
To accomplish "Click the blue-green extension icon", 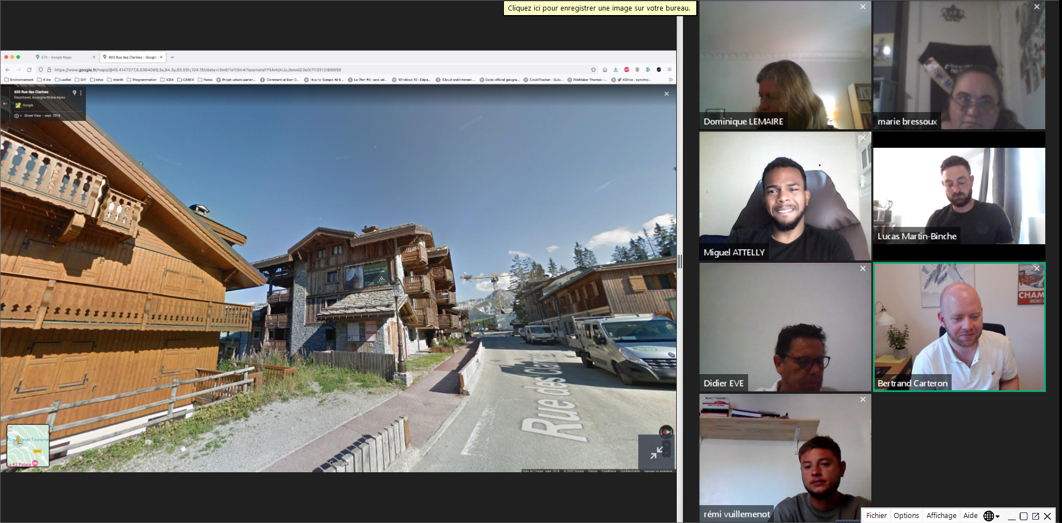I will tap(648, 70).
